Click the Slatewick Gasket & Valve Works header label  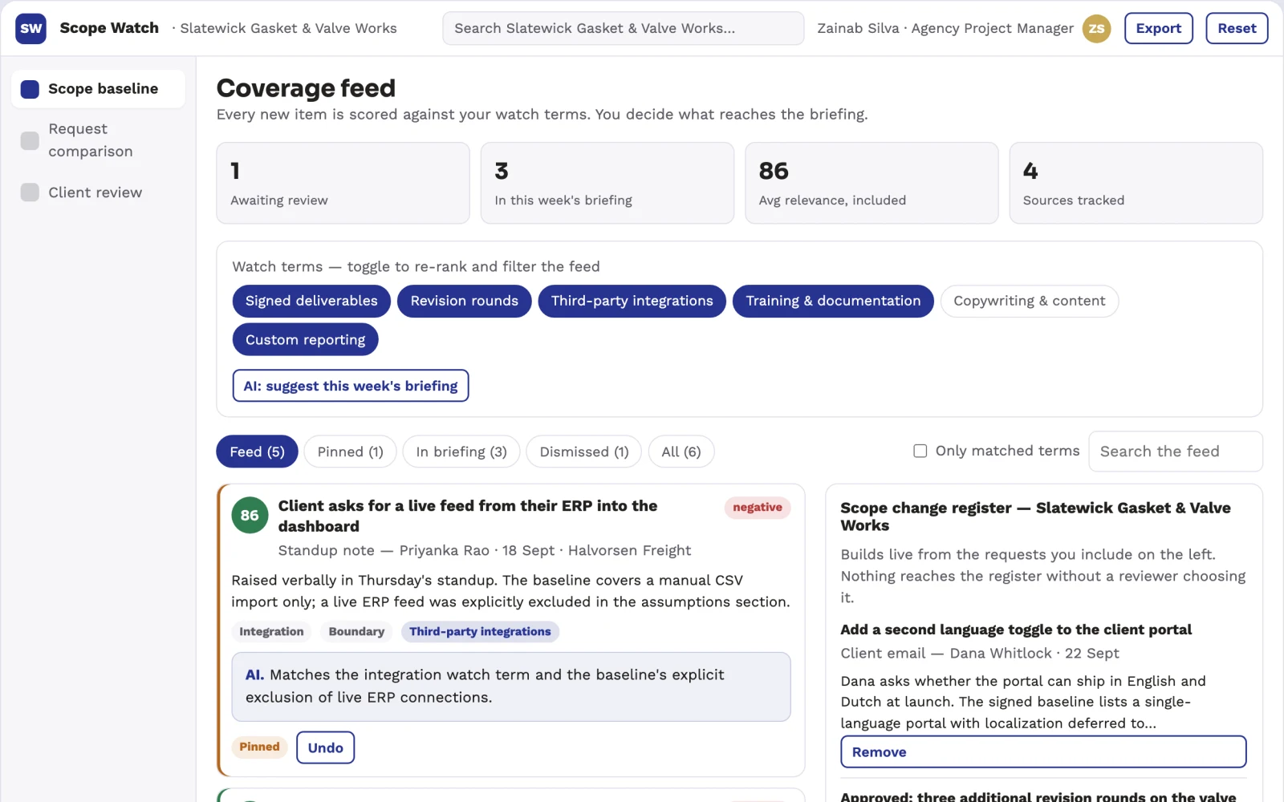coord(288,28)
